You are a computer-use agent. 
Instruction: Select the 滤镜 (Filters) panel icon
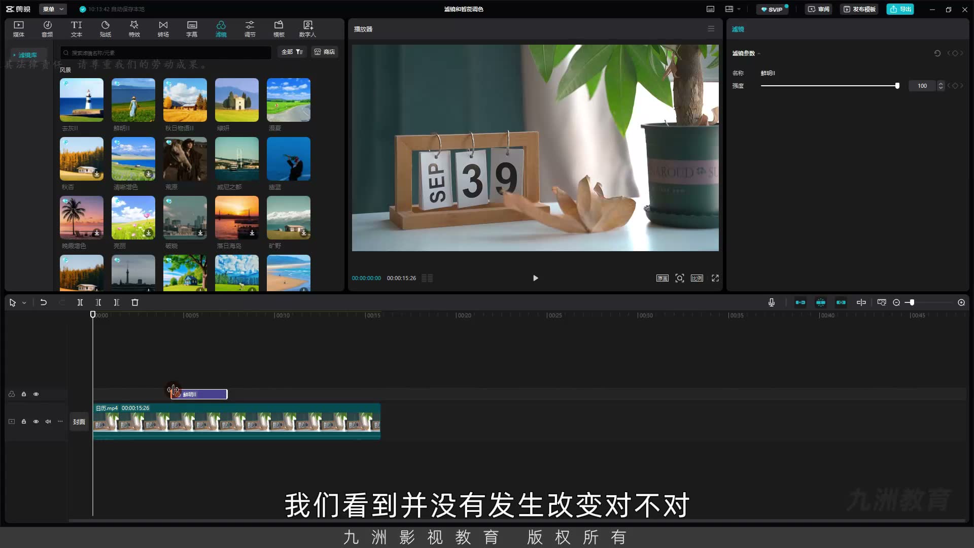[x=221, y=29]
